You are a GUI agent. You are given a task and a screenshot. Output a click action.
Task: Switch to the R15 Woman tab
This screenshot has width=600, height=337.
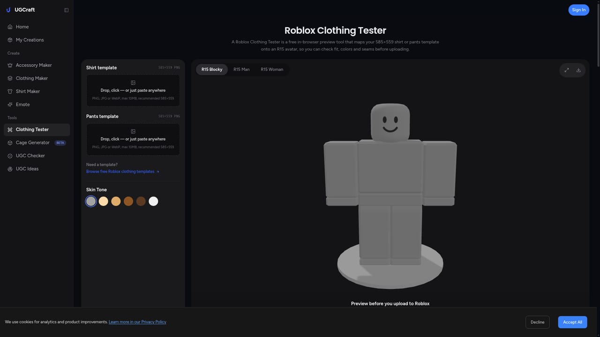click(272, 69)
